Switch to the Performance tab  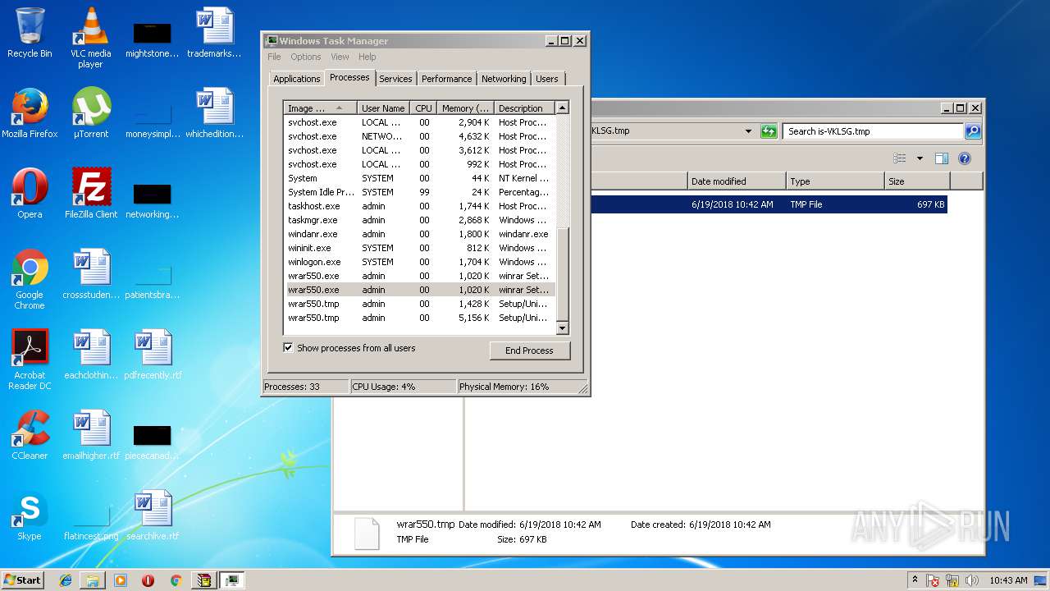point(446,79)
